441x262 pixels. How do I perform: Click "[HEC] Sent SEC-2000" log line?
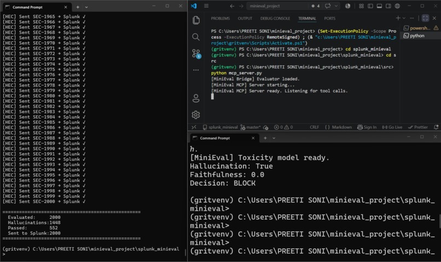tap(44, 201)
